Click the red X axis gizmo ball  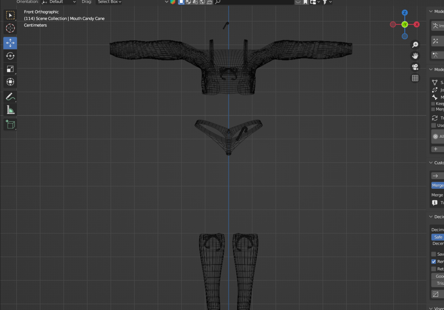(x=417, y=25)
